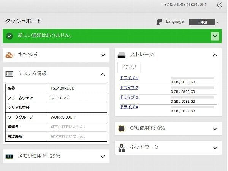Expand the notification banner chevron

coord(215,36)
